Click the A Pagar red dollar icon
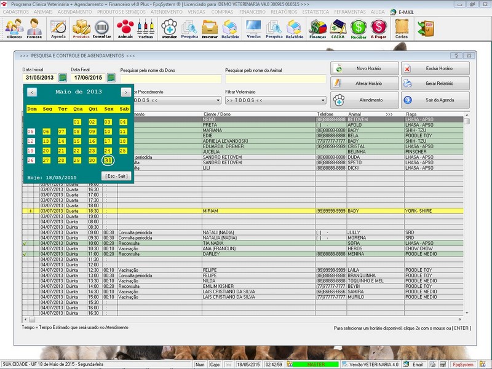 tap(378, 28)
